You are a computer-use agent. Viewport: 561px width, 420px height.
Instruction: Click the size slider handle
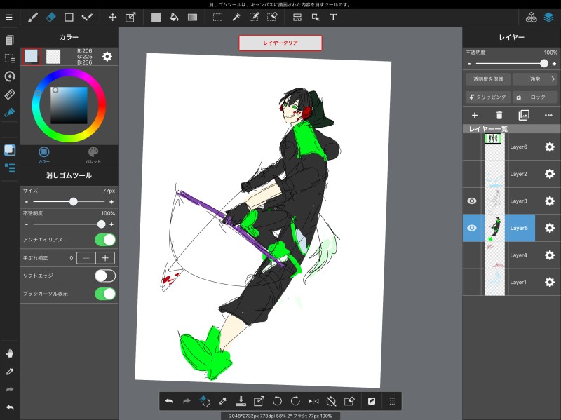coord(74,202)
